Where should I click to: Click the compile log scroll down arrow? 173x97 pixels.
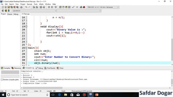coord(172,86)
